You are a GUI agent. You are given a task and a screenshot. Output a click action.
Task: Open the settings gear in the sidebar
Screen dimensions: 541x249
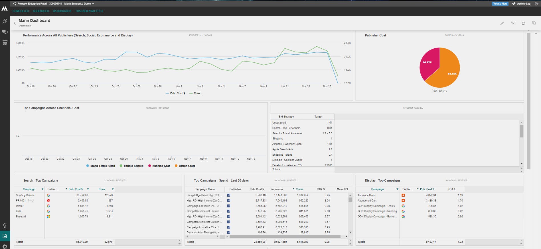click(x=5, y=246)
